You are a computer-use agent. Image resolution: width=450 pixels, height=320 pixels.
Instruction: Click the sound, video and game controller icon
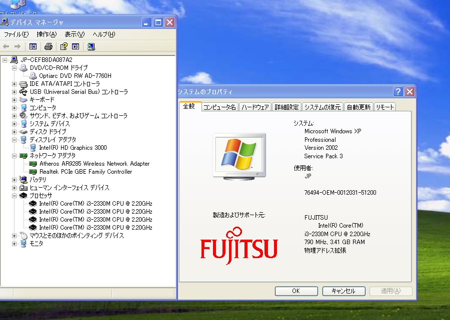23,116
